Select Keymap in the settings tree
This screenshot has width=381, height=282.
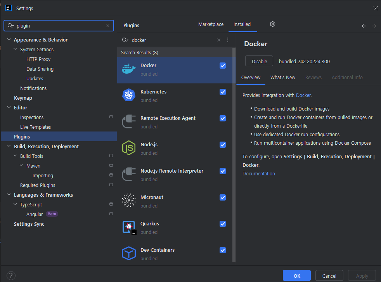pyautogui.click(x=23, y=98)
